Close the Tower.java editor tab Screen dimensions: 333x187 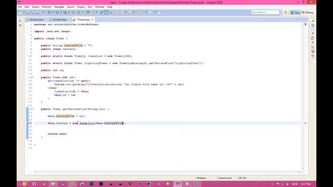click(x=92, y=20)
